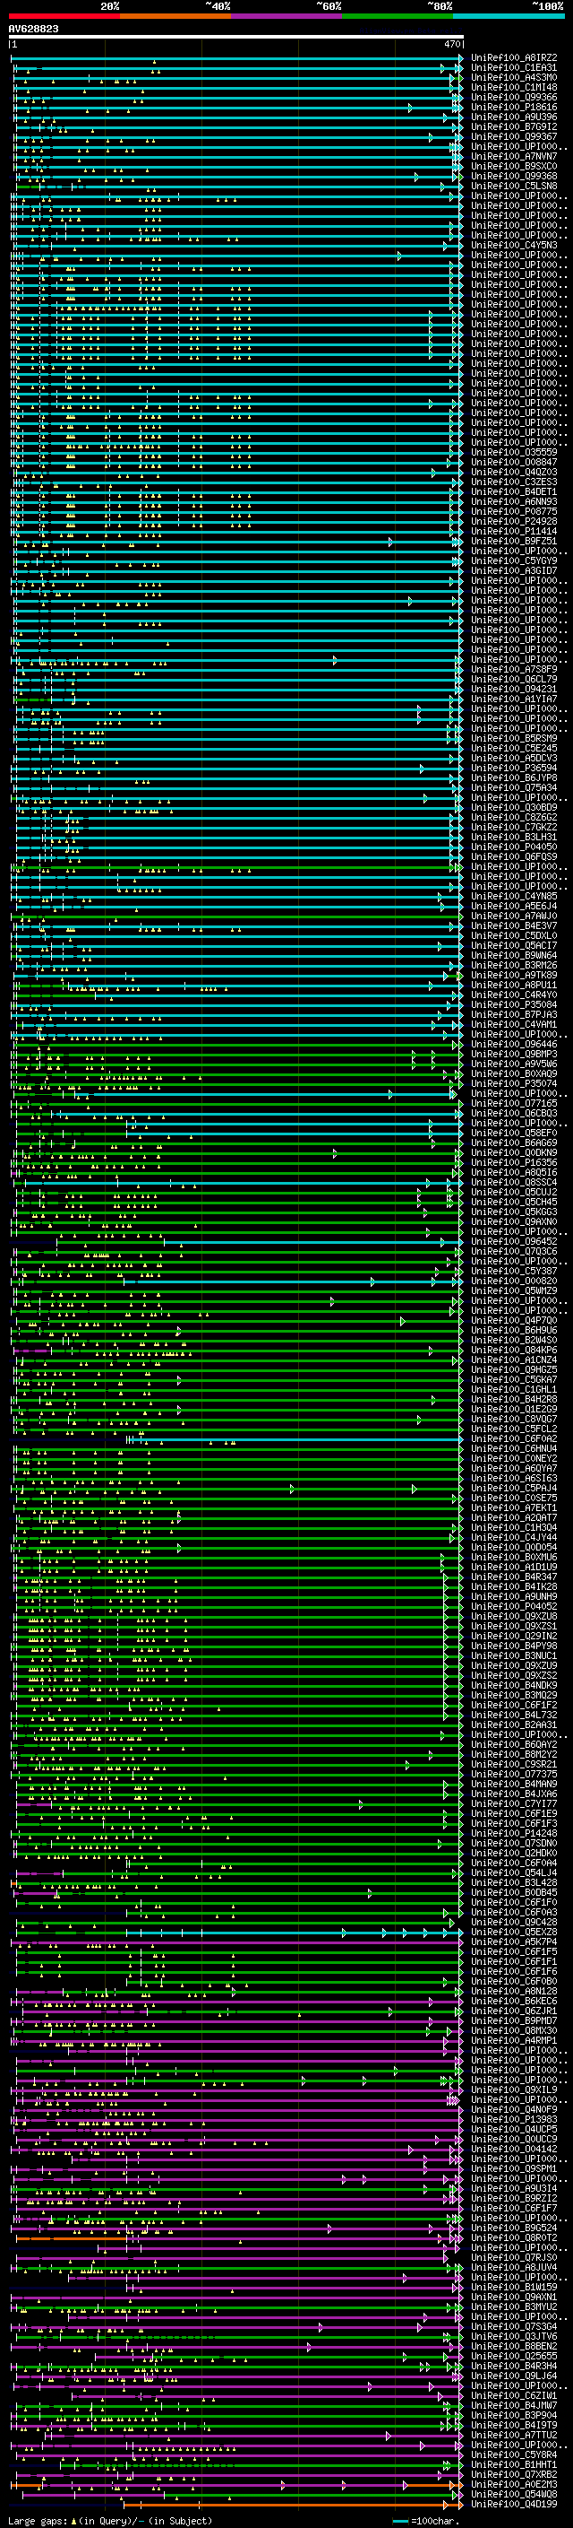Open hit UniRef100_O96452
Image resolution: width=573 pixels, height=2528 pixels.
coord(514,1241)
